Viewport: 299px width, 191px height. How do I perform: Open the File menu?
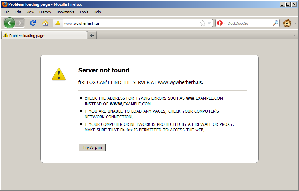tap(7, 12)
